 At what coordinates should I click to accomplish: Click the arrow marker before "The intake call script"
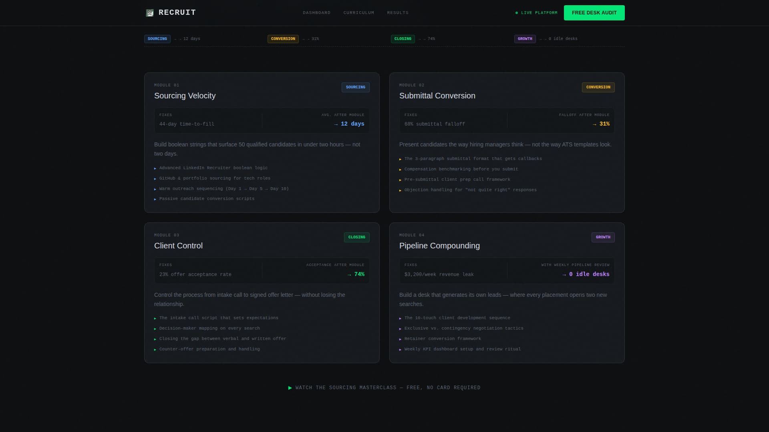click(x=155, y=318)
